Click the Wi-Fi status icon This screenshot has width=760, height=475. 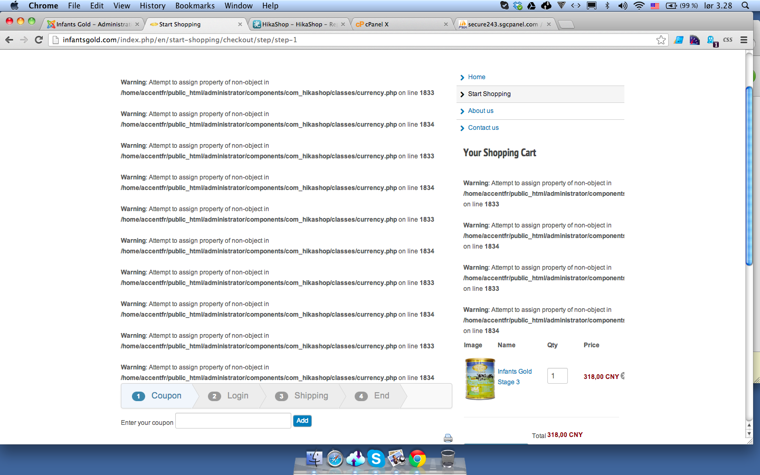click(639, 6)
